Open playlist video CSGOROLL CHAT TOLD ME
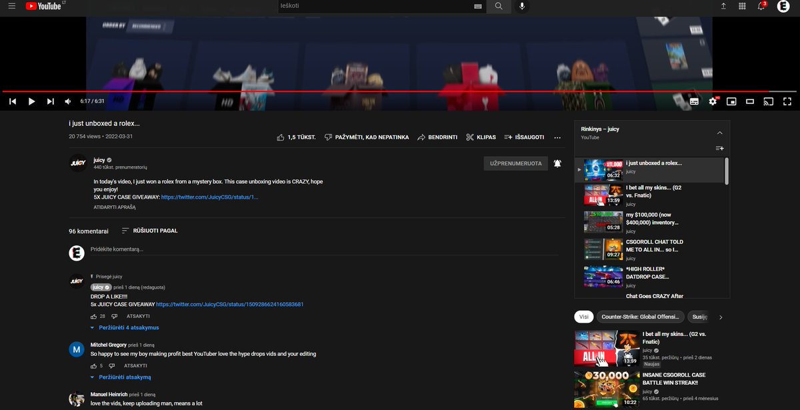 point(649,249)
